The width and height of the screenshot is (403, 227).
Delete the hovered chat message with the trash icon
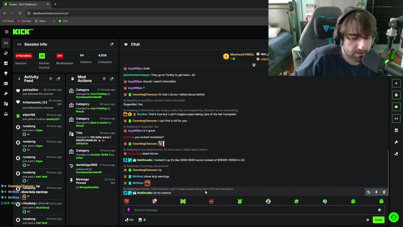coord(384,192)
